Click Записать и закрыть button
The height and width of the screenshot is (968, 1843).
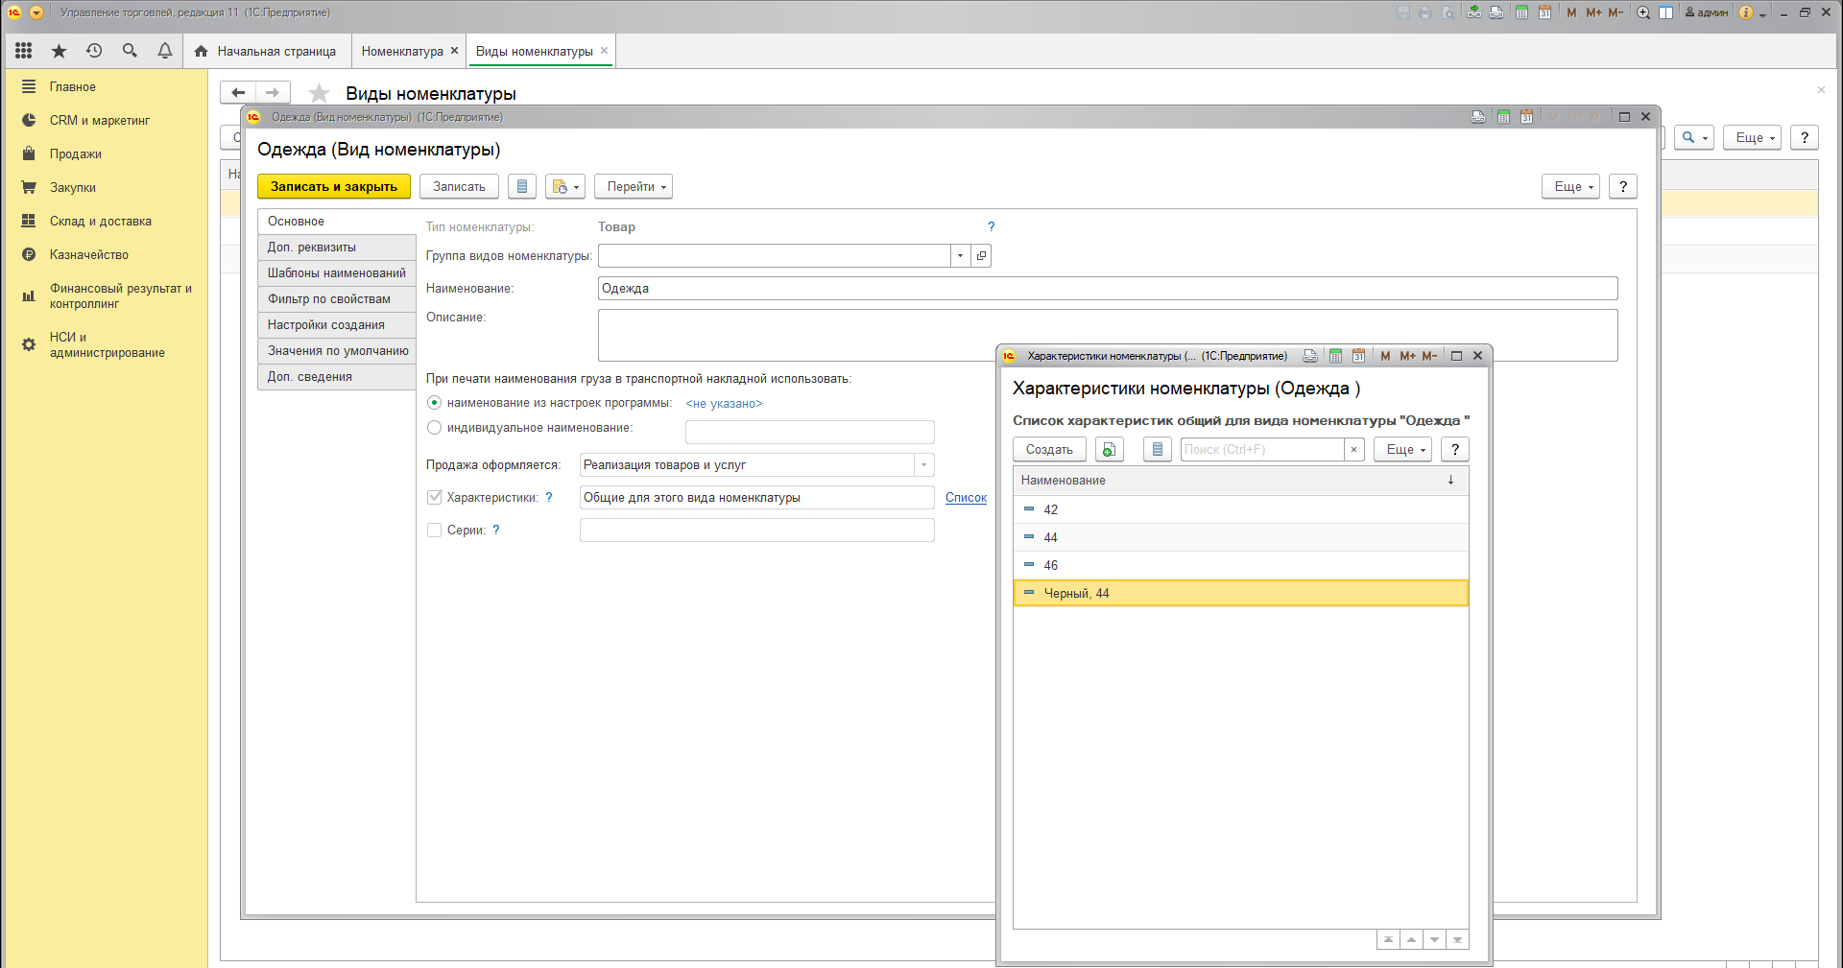click(333, 187)
